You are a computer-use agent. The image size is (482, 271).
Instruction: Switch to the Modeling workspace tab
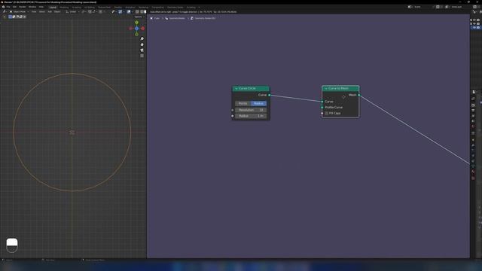click(x=64, y=7)
